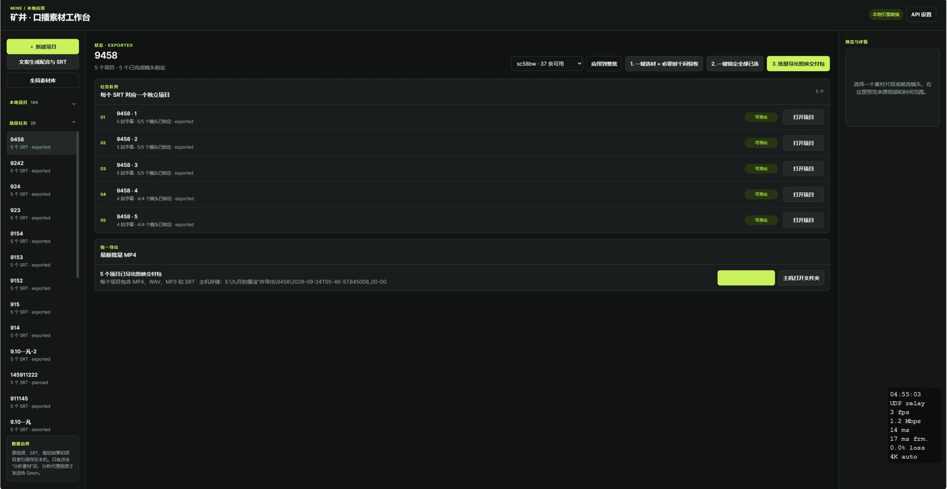Viewport: 947px width, 489px height.
Task: Open the sc58bw material dropdown
Action: click(x=547, y=64)
